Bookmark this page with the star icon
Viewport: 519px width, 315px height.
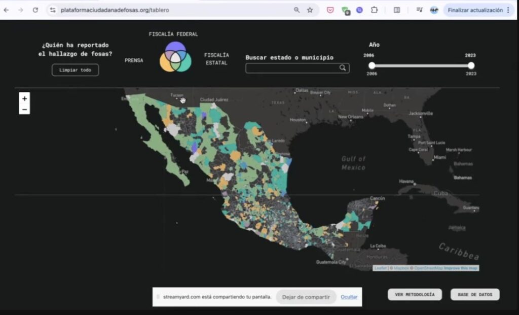pyautogui.click(x=310, y=10)
